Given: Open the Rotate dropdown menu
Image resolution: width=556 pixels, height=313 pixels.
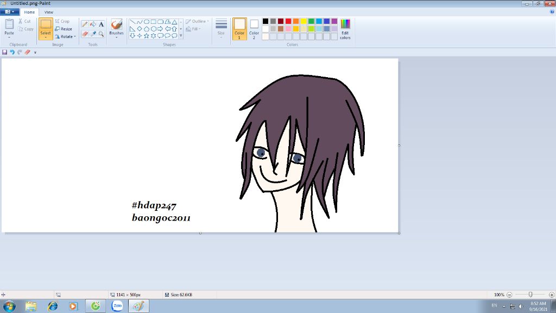Looking at the screenshot, I should click(x=65, y=36).
